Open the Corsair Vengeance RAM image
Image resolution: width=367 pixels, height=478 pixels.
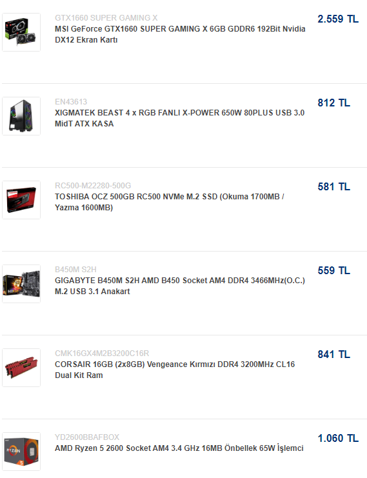click(21, 367)
